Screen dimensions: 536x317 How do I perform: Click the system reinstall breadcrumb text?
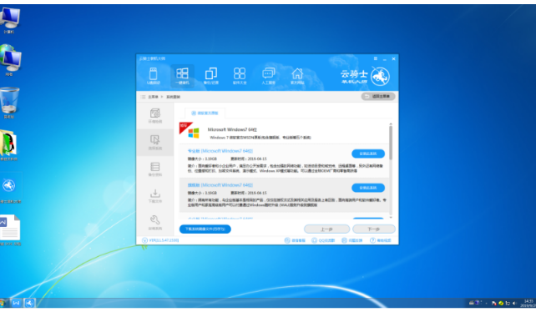pos(173,97)
